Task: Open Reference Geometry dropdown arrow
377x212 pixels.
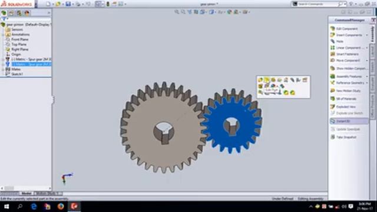Action: click(366, 82)
